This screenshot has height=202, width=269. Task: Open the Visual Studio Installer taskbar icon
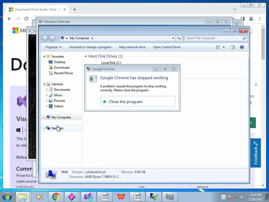point(88,197)
